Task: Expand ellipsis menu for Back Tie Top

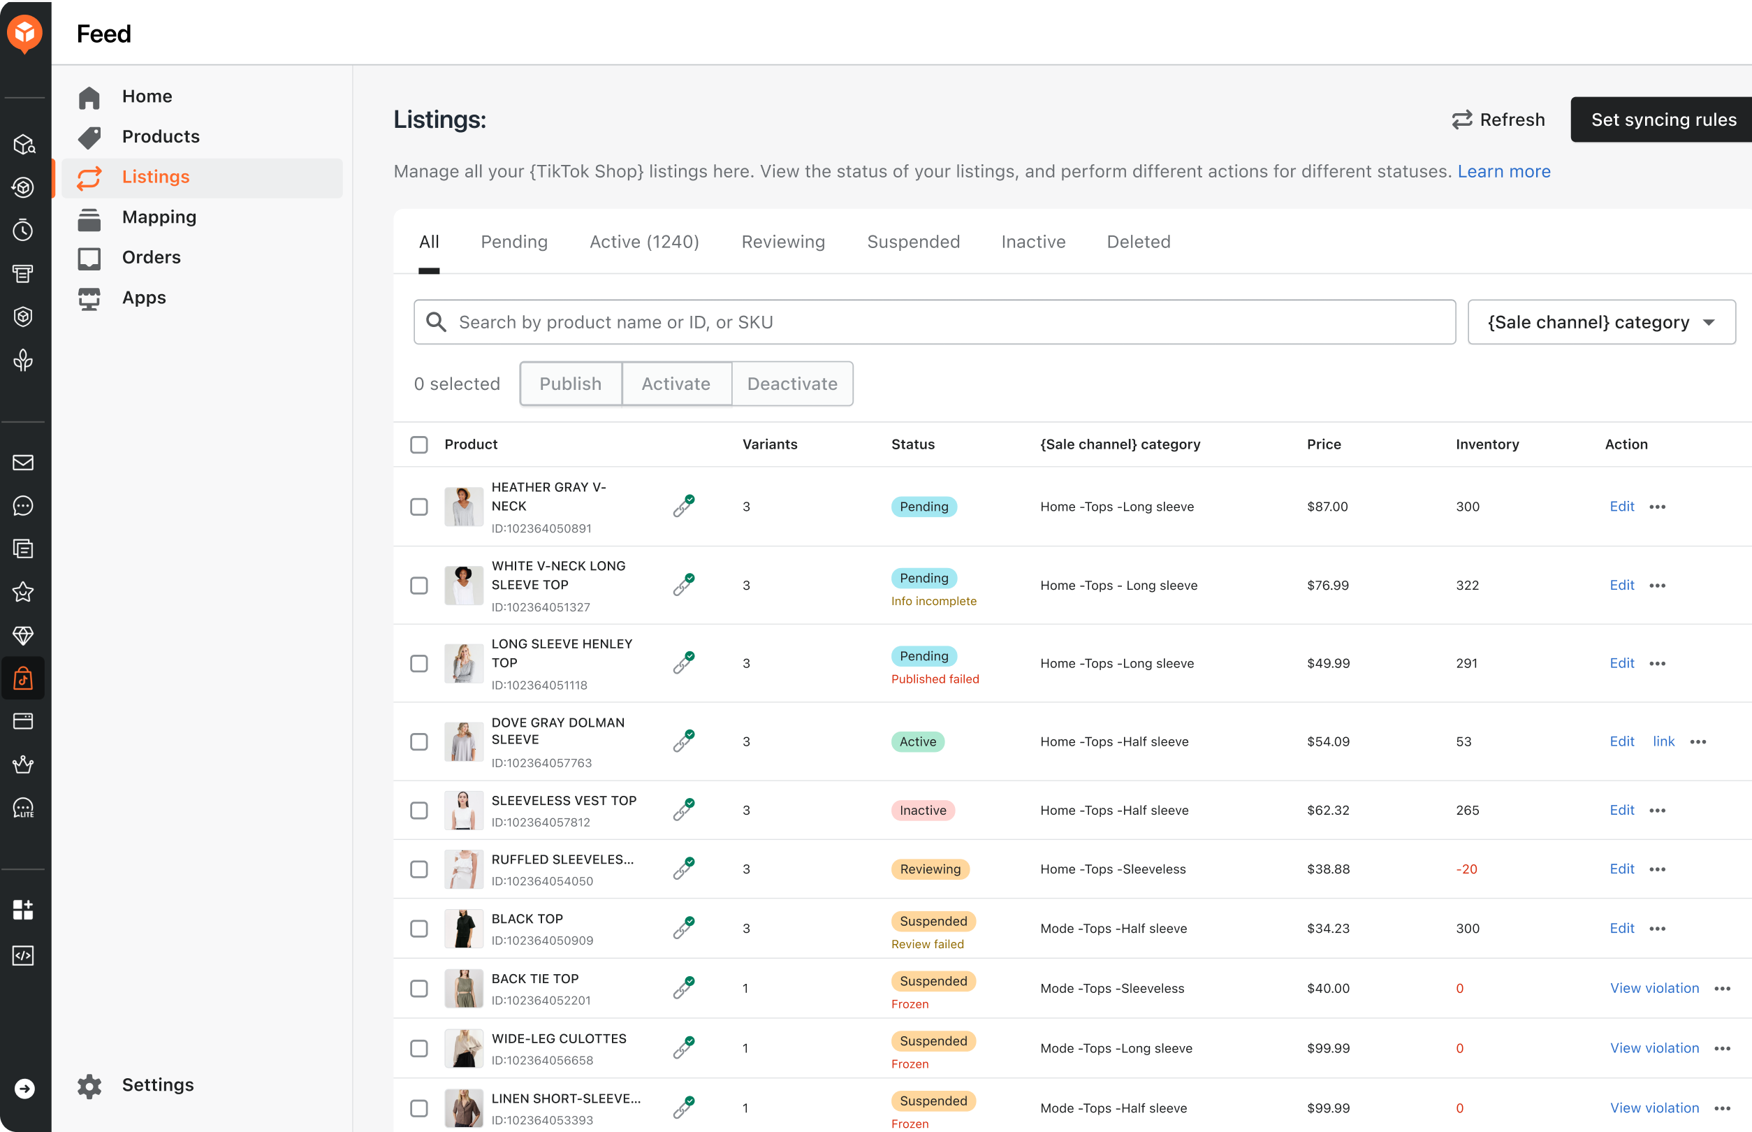Action: [x=1723, y=988]
